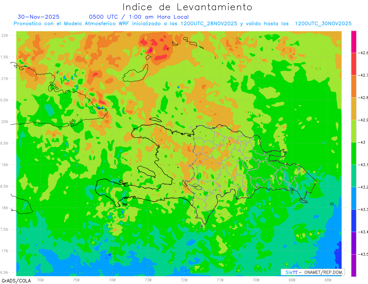The image size is (368, 284).
Task: Click the title "Indice de Levantamiento"
Action: point(187,7)
